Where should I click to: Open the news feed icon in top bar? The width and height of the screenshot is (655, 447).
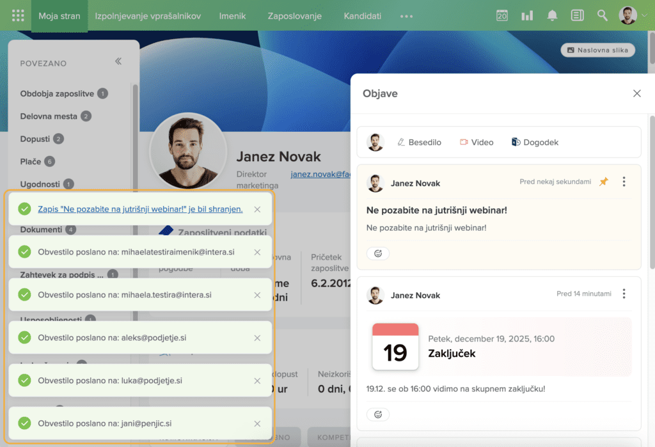577,15
